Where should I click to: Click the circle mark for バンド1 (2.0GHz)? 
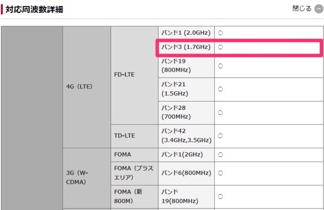coord(220,33)
